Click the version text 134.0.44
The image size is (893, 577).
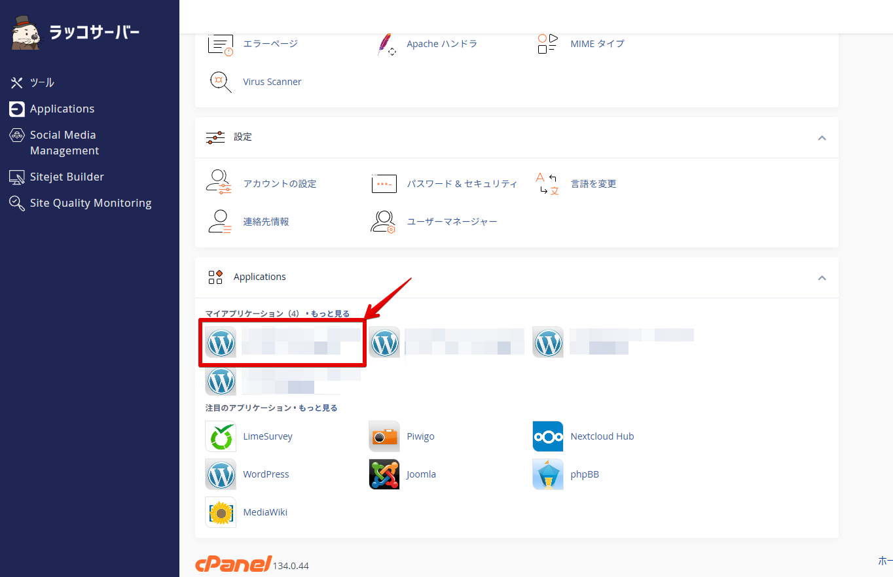(291, 565)
